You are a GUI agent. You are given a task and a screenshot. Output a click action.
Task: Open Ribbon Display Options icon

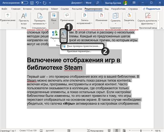[134, 3]
